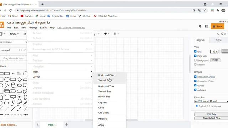Switch to the Style tab

coord(218,40)
